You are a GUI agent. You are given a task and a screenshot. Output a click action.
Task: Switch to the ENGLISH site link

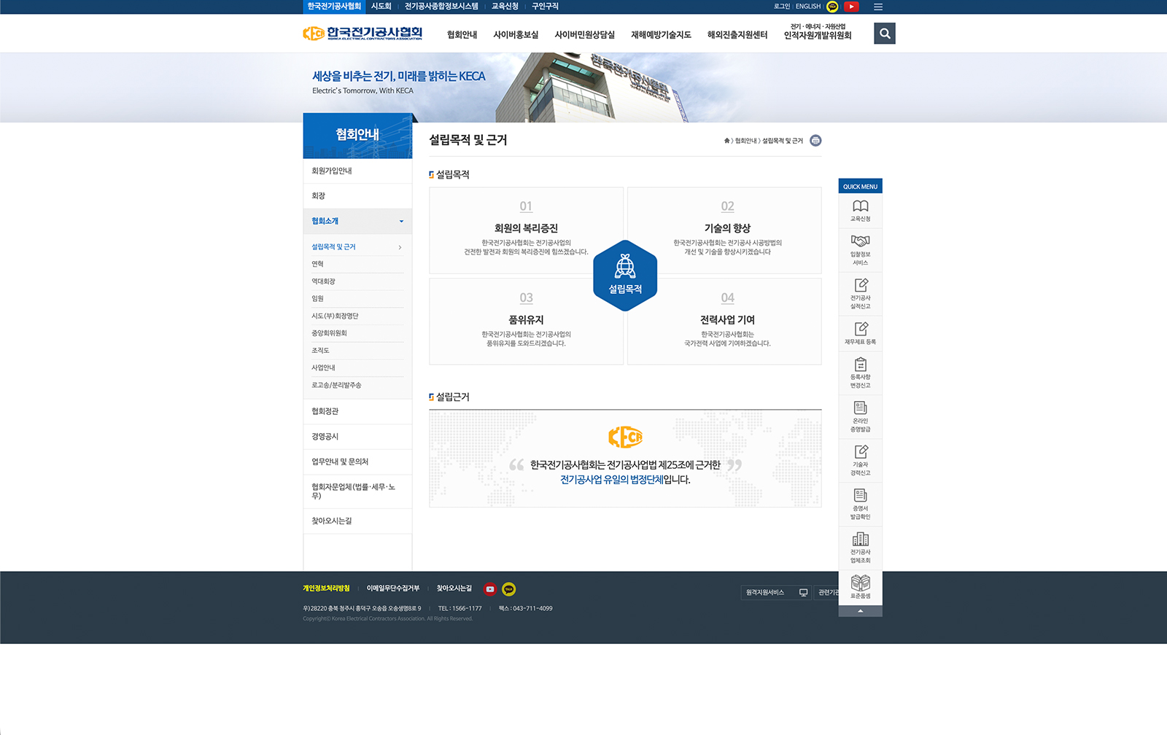pos(808,7)
